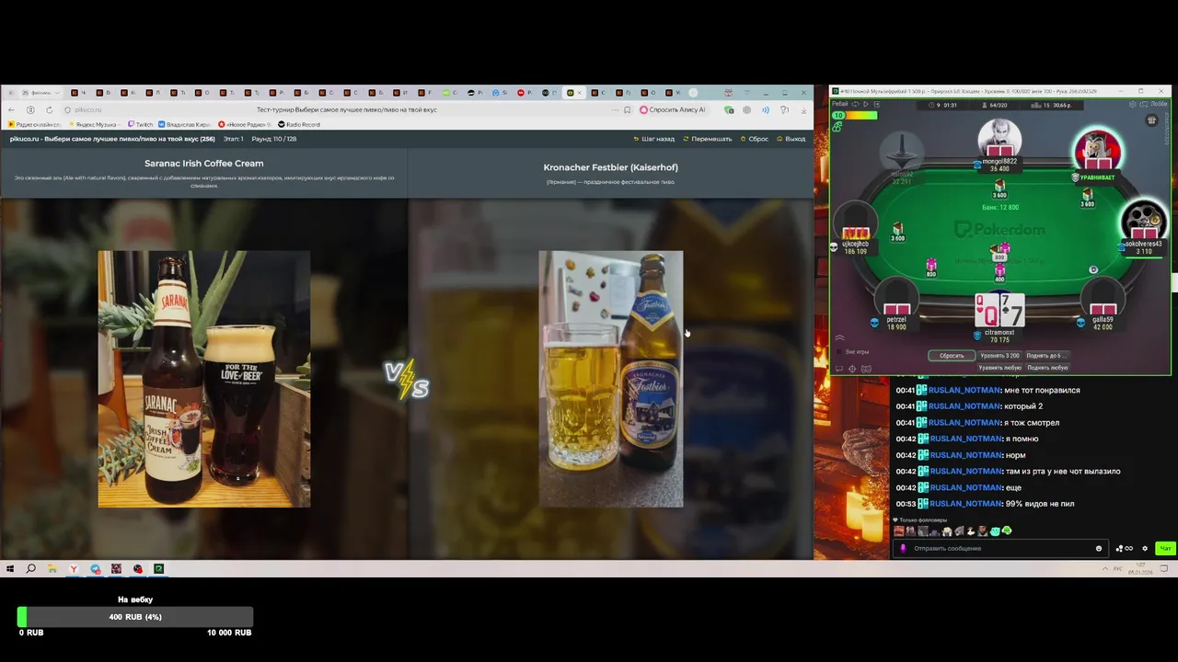This screenshot has height=662, width=1178.
Task: Click Уравнять 3 200 in poker
Action: tap(1000, 356)
